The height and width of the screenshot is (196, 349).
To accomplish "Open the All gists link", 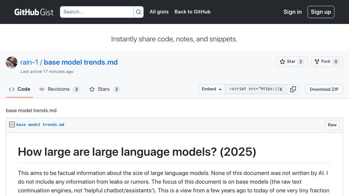I will pyautogui.click(x=159, y=12).
